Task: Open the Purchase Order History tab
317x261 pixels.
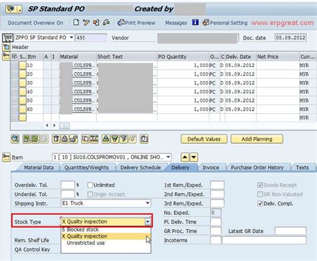Action: click(257, 167)
